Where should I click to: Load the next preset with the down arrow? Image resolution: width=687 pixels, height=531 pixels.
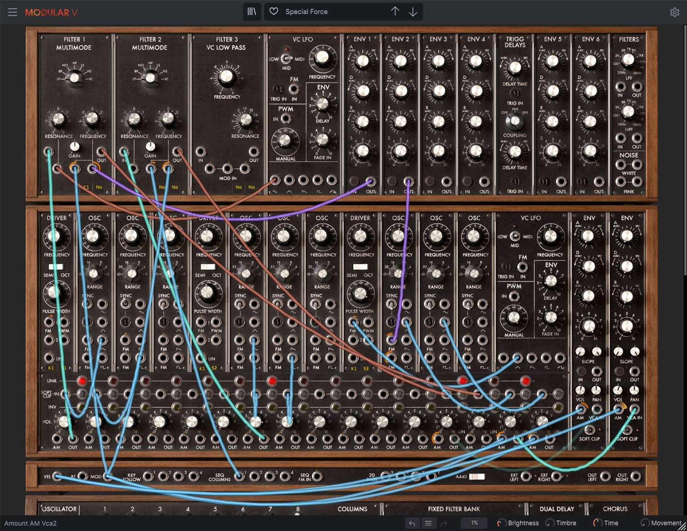click(413, 11)
